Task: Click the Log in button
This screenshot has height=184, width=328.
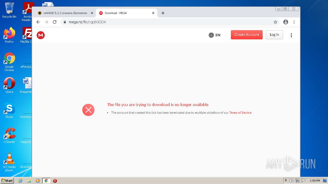Action: tap(274, 35)
